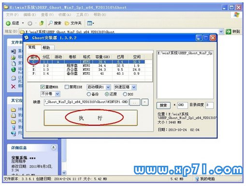Click the folder icon in address bar

22,32
